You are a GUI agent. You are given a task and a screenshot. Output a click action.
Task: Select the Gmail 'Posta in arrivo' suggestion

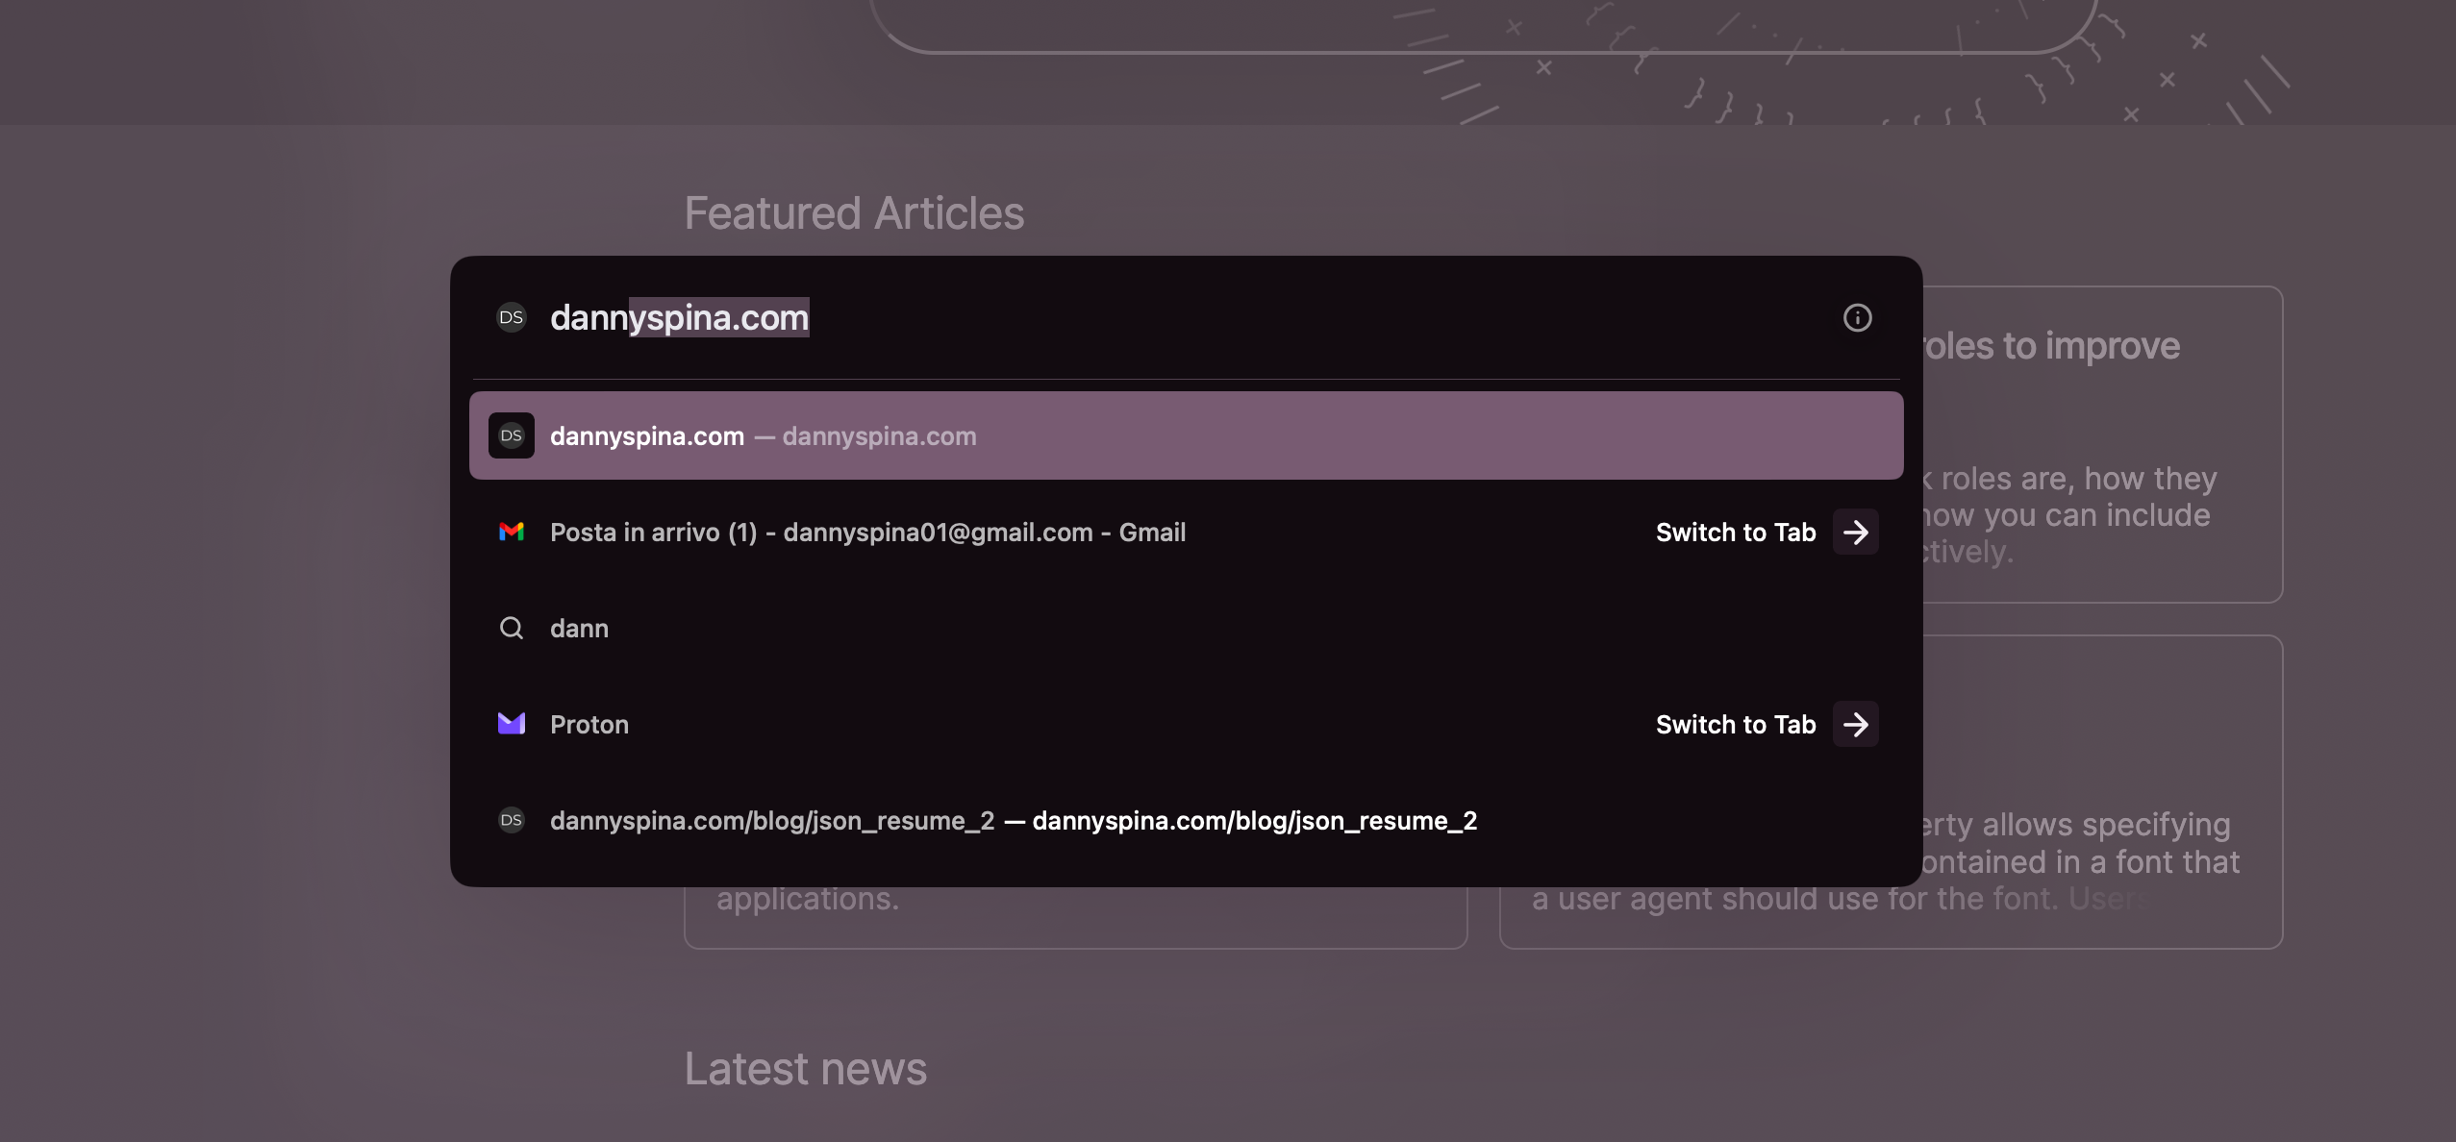click(1186, 532)
